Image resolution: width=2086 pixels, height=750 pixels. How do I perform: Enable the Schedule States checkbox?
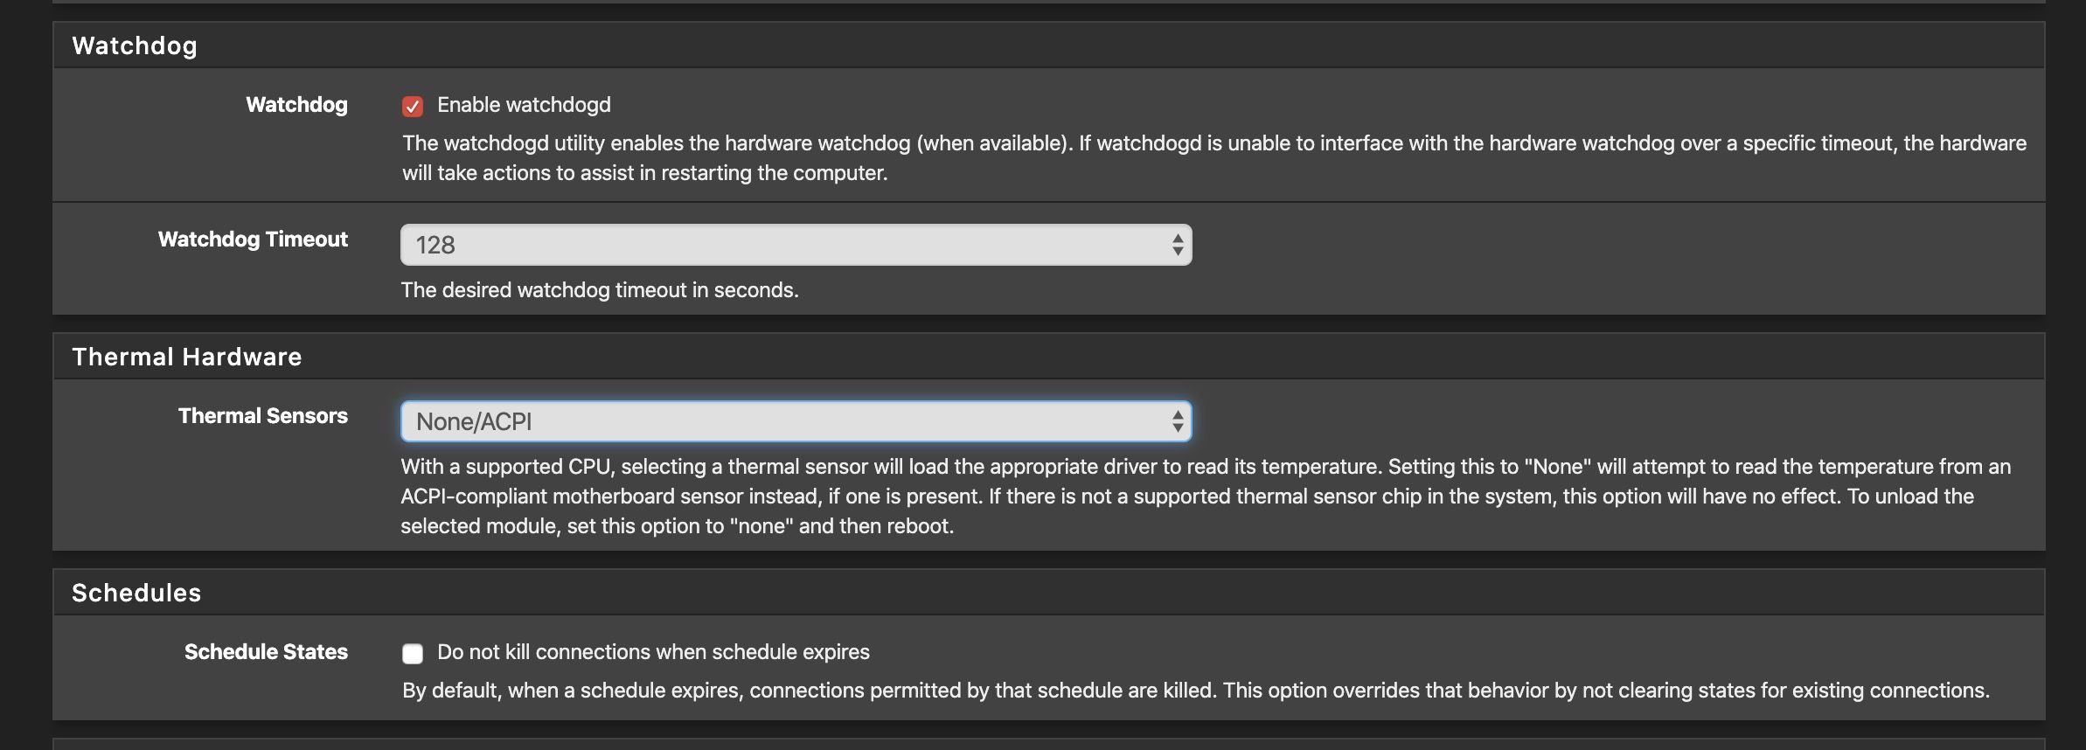point(413,653)
